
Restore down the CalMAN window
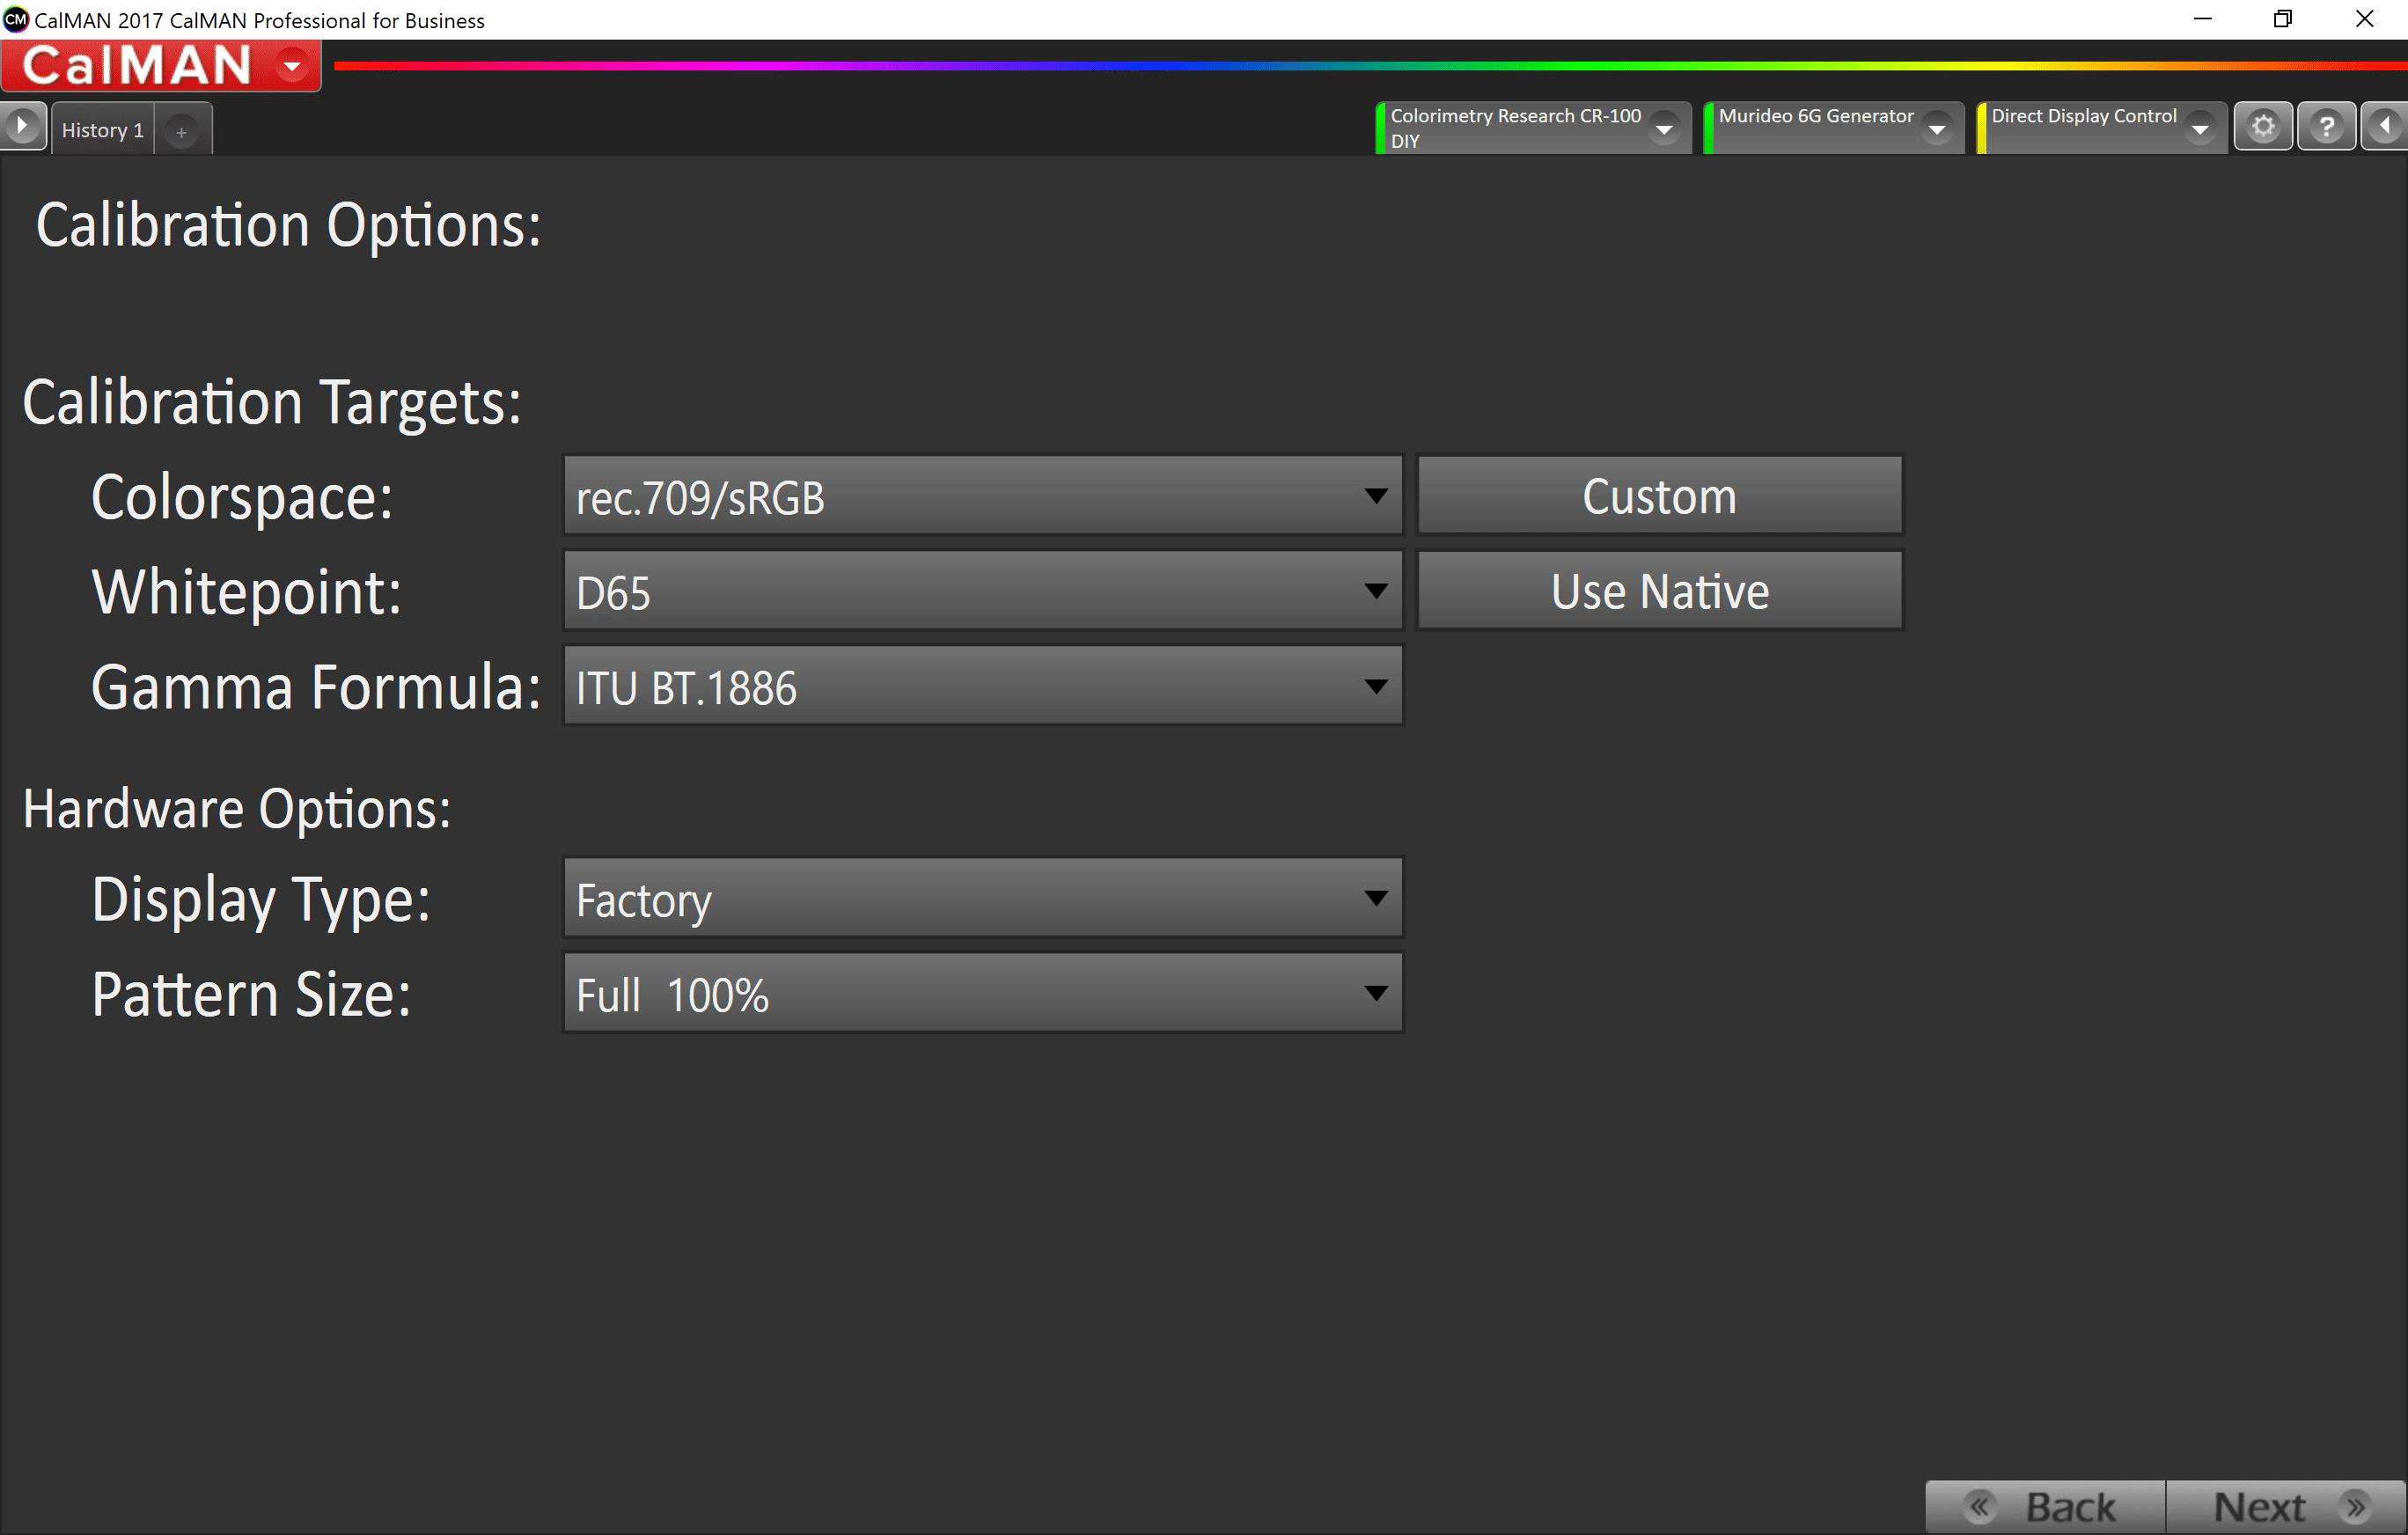pos(2283,19)
